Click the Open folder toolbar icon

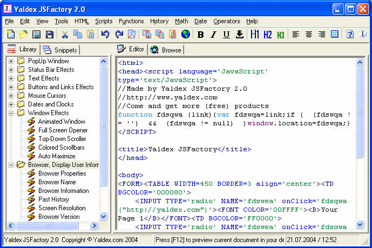pos(24,35)
